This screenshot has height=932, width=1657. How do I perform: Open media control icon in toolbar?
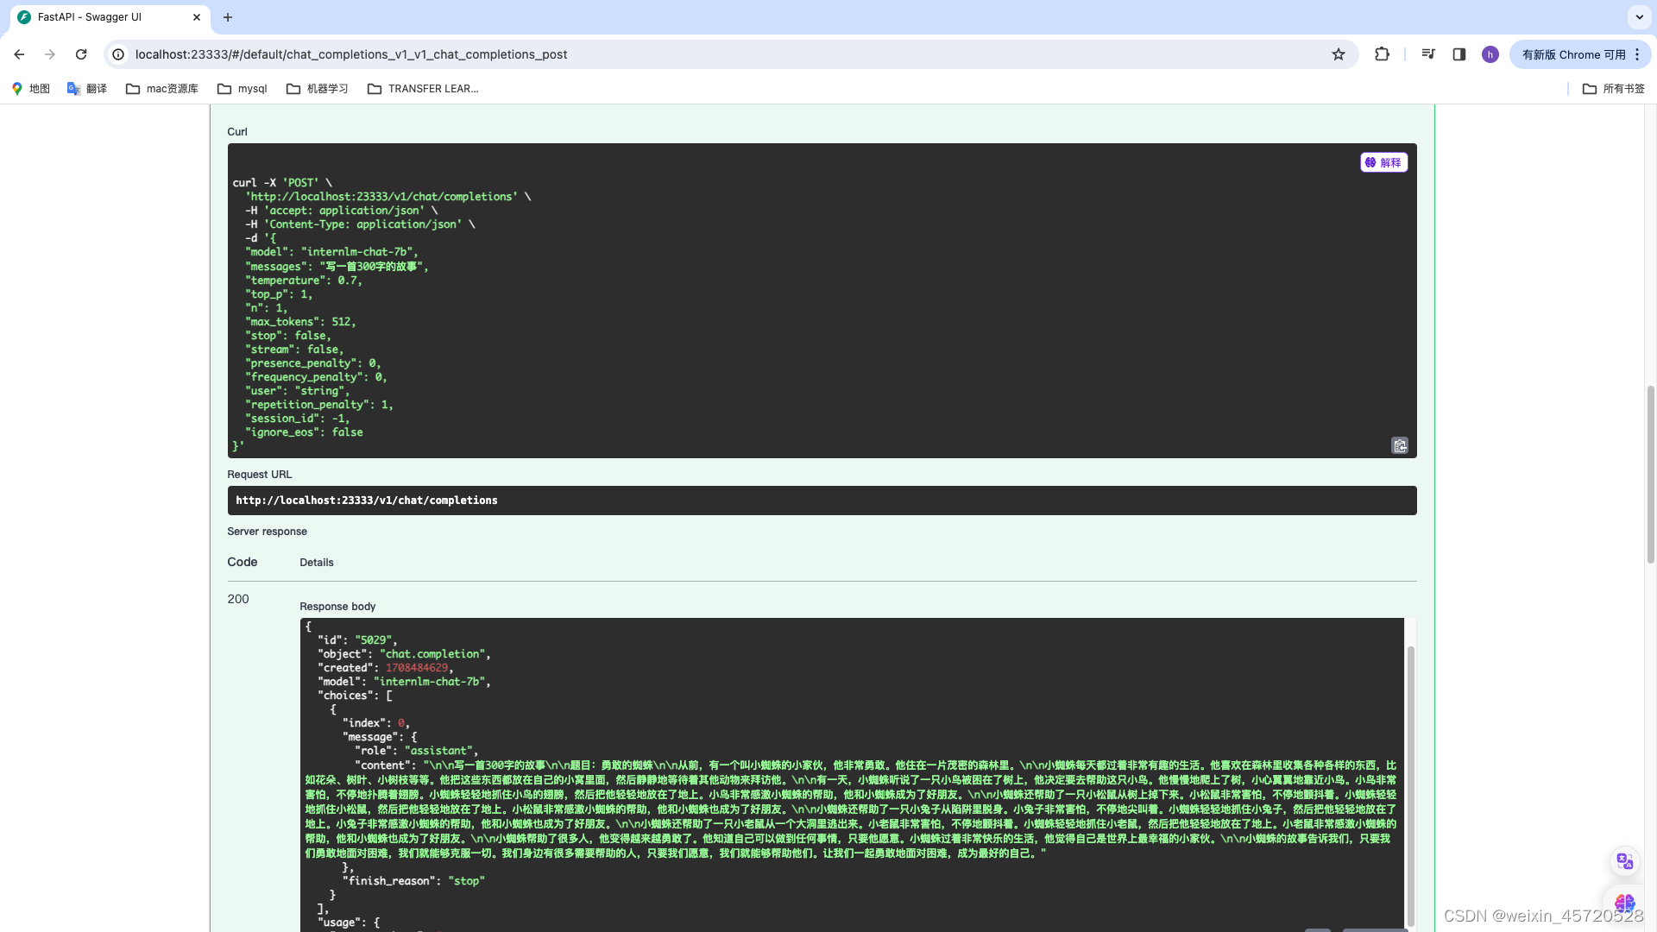(1428, 54)
